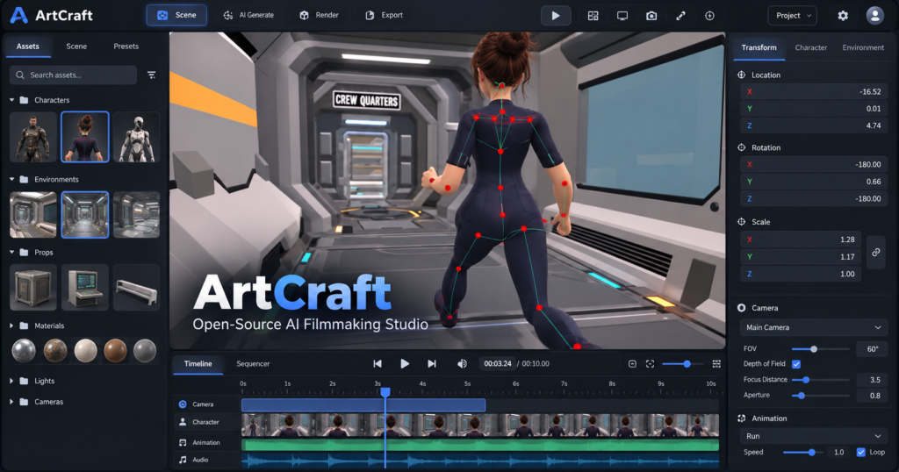Viewport: 899px width, 472px height.
Task: Select the female character with bun thumbnail
Action: tap(85, 137)
